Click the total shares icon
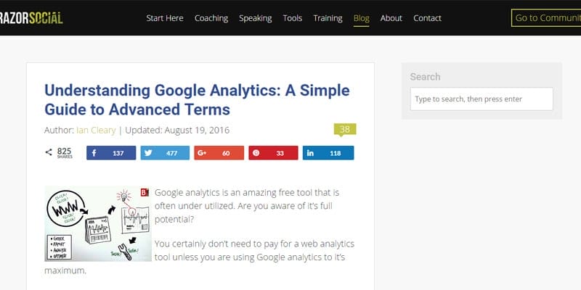581x290 pixels. [49, 152]
